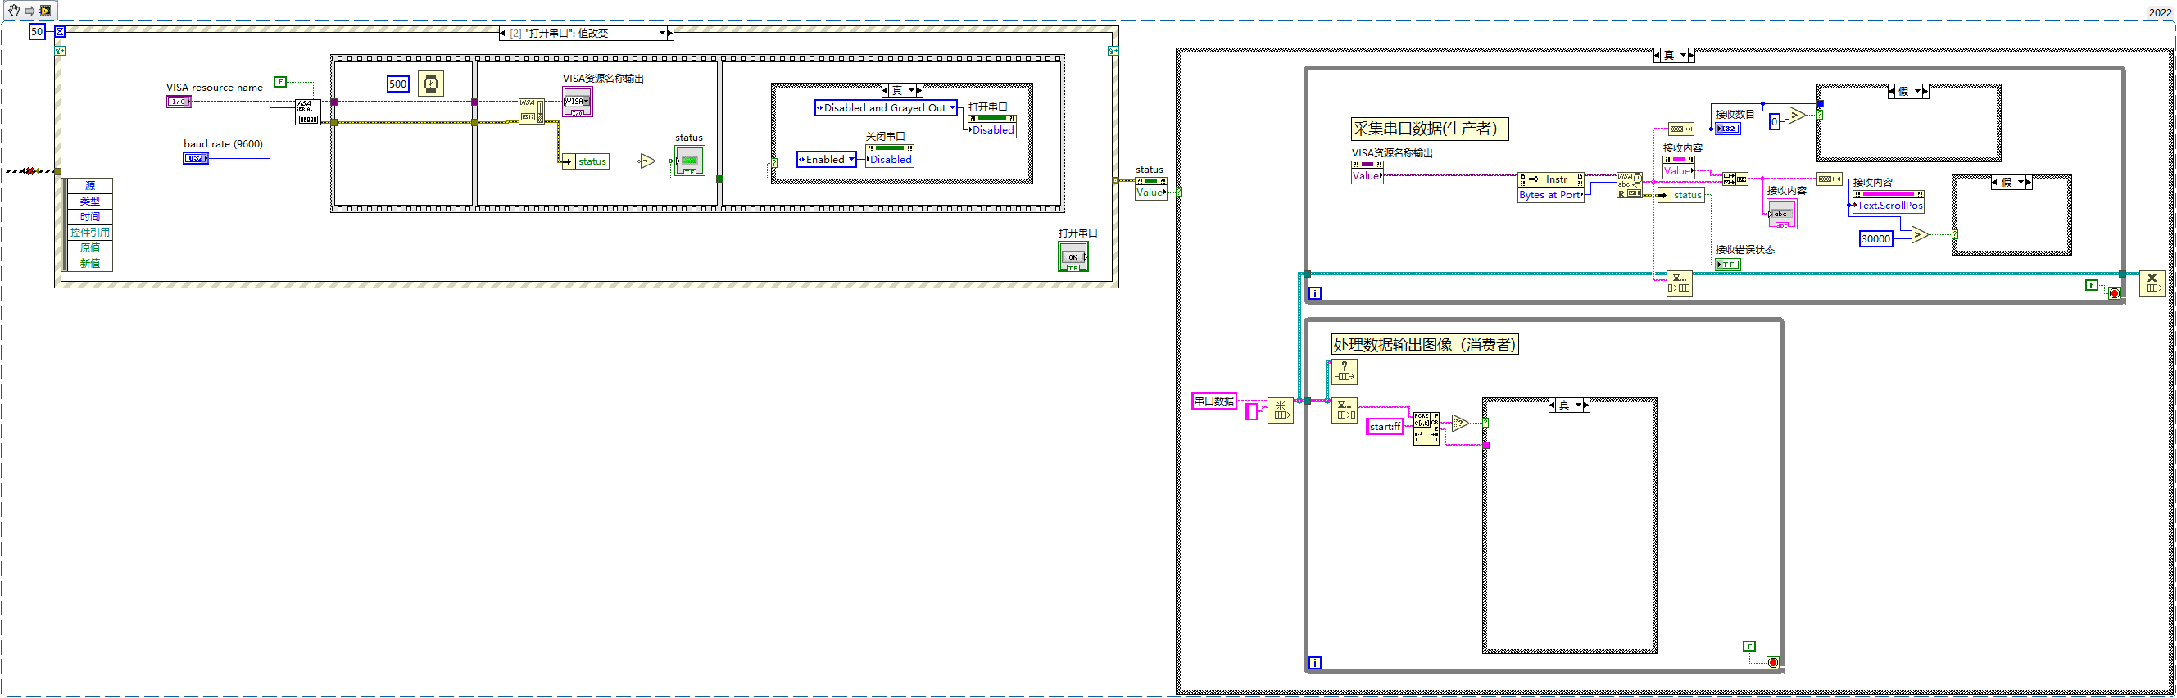Screen dimensions: 2177x698
Task: Select the Release Queue node
Action: [2152, 283]
